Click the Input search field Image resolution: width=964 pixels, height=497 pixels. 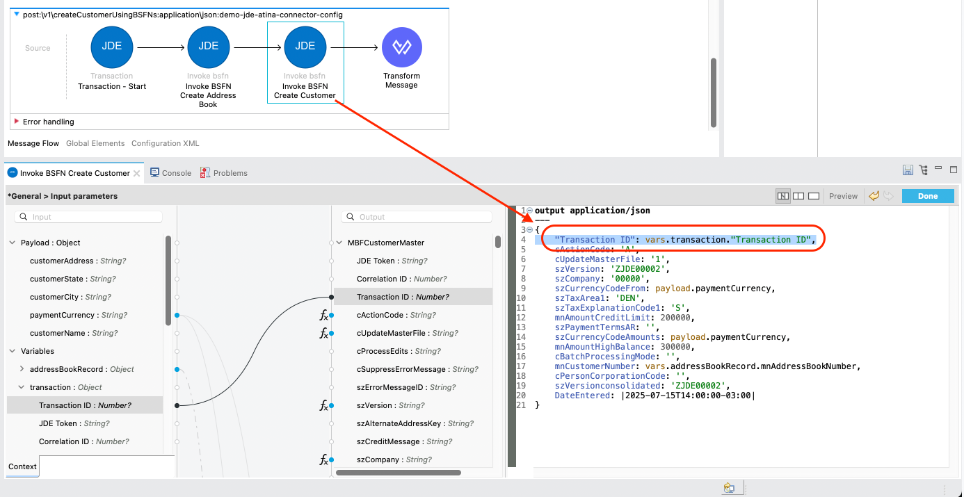click(x=89, y=217)
